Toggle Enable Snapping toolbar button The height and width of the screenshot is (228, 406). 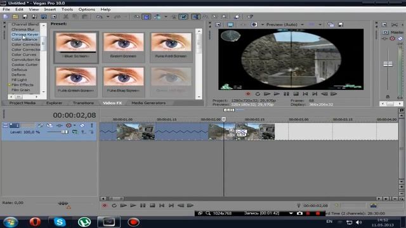[137, 17]
